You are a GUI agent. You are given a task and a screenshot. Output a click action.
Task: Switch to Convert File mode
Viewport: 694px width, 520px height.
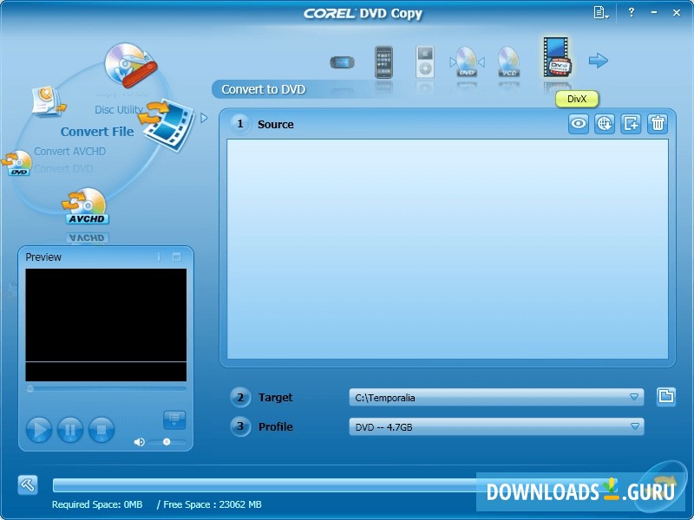pyautogui.click(x=95, y=131)
